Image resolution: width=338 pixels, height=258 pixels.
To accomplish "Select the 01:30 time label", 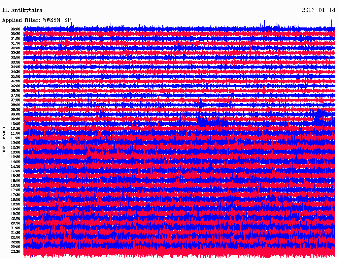I will [x=16, y=43].
